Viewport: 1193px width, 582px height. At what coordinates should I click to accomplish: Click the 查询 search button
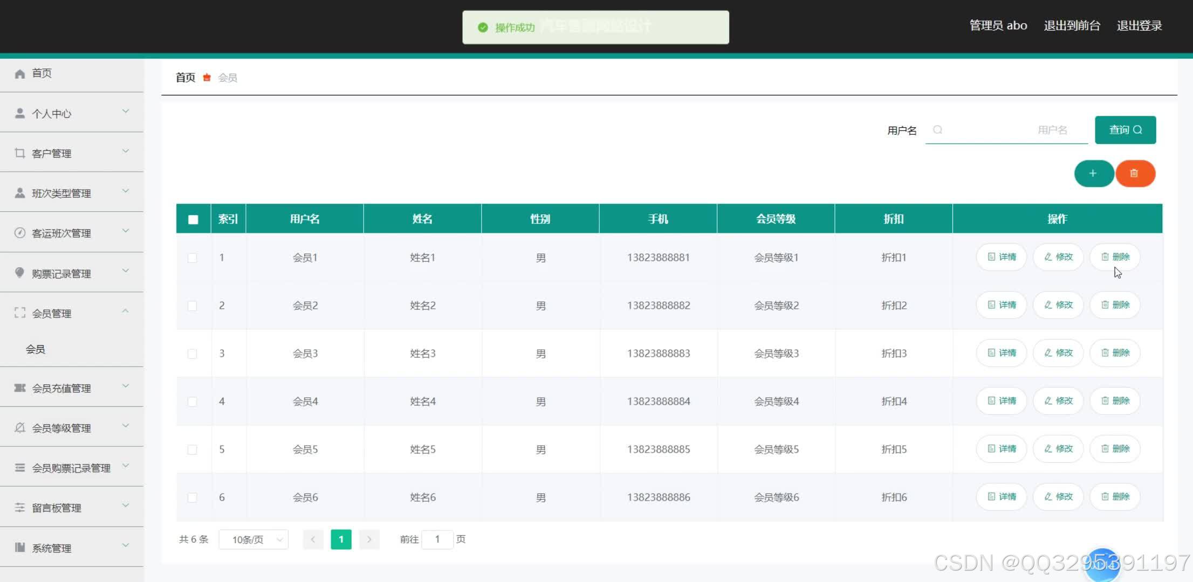[x=1126, y=130]
